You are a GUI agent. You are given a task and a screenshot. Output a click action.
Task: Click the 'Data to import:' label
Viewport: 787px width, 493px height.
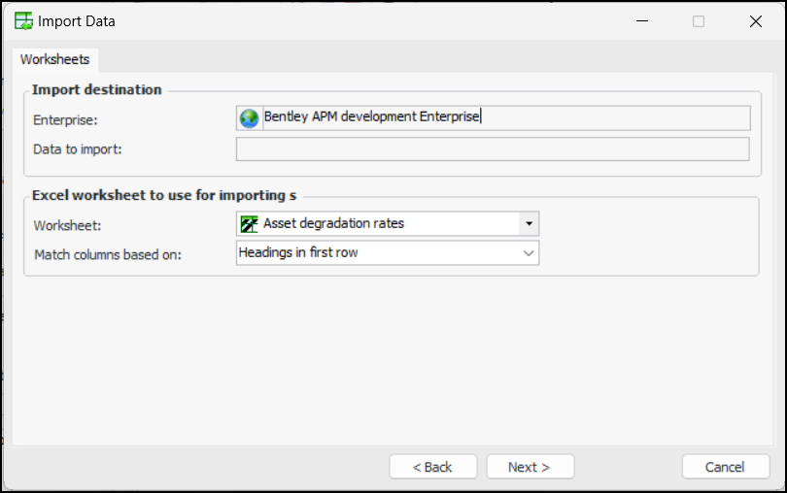click(x=78, y=148)
